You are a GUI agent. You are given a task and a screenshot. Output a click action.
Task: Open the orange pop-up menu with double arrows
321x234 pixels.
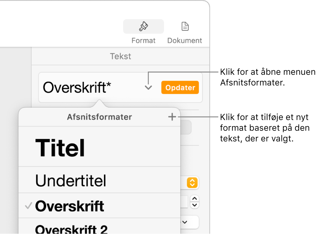pyautogui.click(x=192, y=183)
